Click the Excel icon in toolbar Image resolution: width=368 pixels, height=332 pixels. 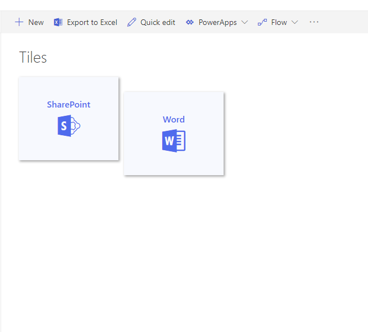(x=58, y=22)
